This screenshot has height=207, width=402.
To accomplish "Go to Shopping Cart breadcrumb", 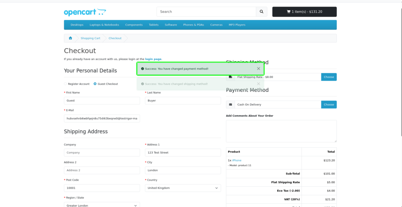I will coord(91,38).
